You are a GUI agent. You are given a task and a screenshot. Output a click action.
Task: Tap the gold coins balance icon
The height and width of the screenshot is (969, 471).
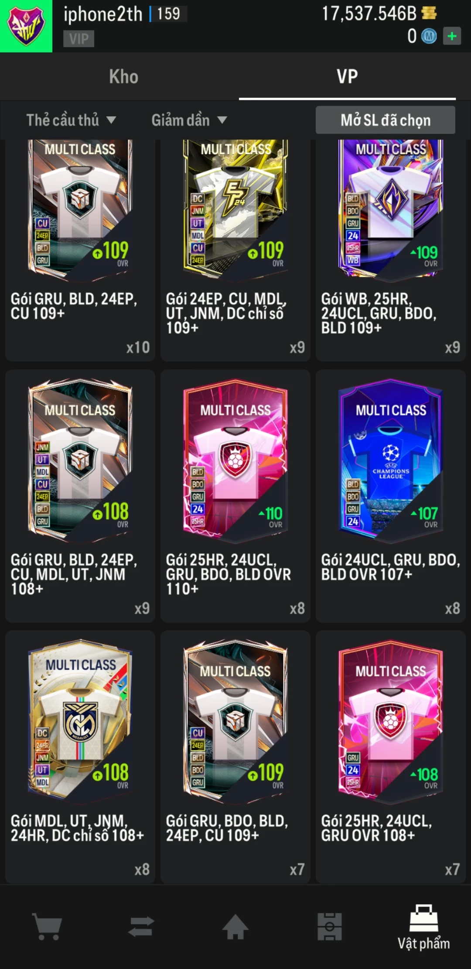[x=429, y=13]
